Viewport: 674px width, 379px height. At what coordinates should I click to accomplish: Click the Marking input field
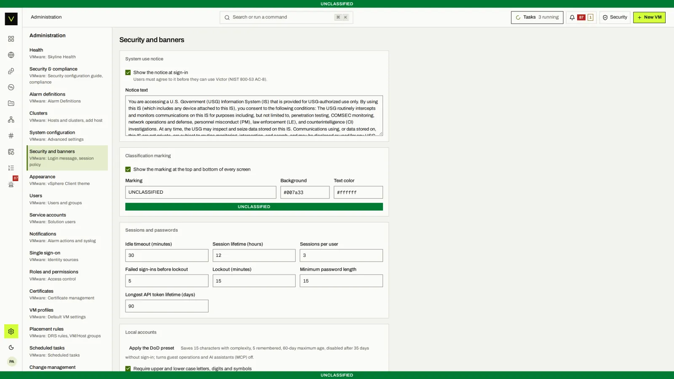tap(201, 192)
